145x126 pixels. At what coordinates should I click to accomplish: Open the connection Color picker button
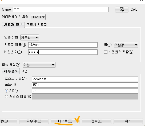tap(122, 9)
